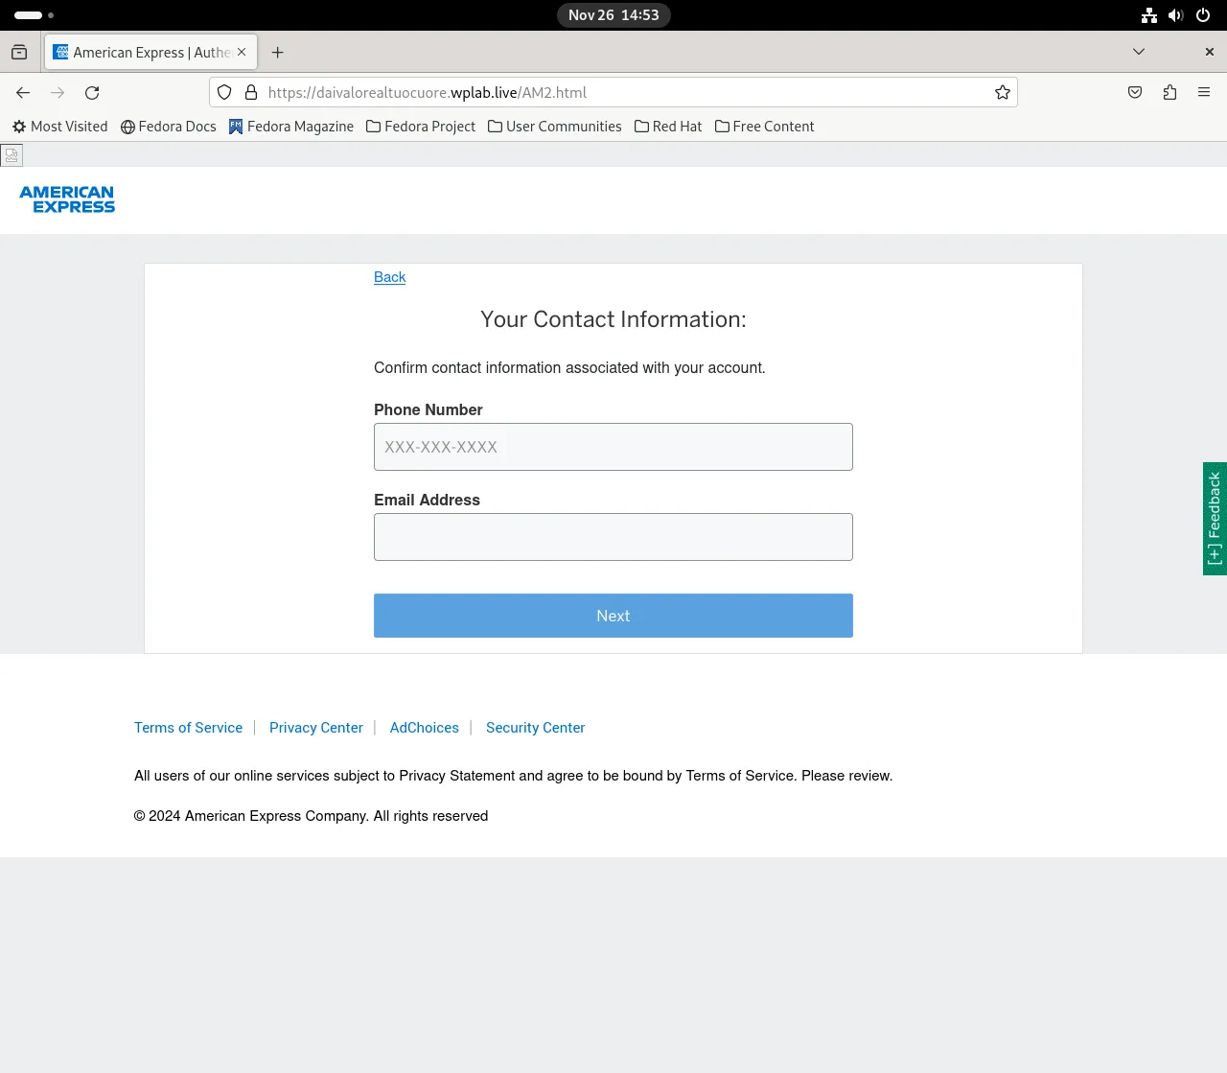Open Firefox View icon in tab bar
The height and width of the screenshot is (1073, 1227).
[x=19, y=53]
